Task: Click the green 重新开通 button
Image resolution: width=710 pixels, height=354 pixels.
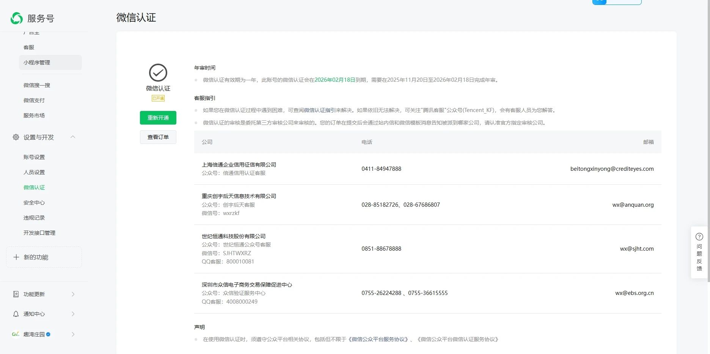Action: (x=158, y=118)
